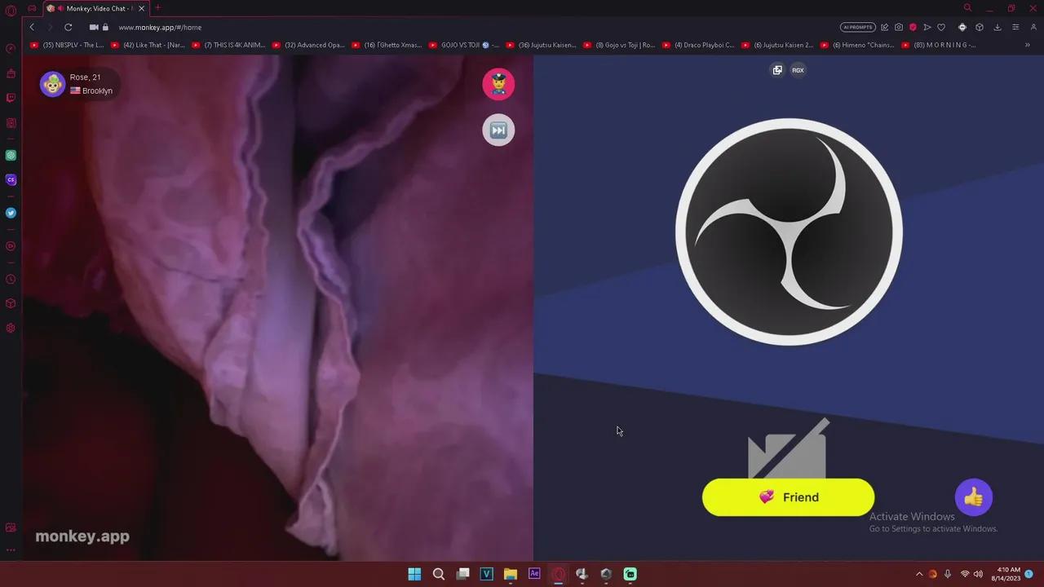Select the Monkey: Video Chat tab
The height and width of the screenshot is (587, 1044).
click(96, 8)
